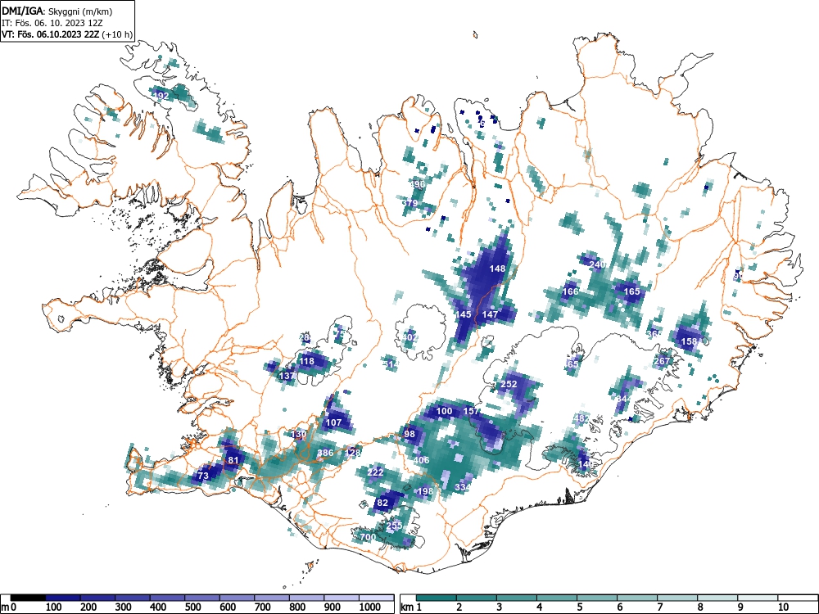Click the black 0–100 m legend swatch
This screenshot has width=819, height=614.
click(x=28, y=598)
